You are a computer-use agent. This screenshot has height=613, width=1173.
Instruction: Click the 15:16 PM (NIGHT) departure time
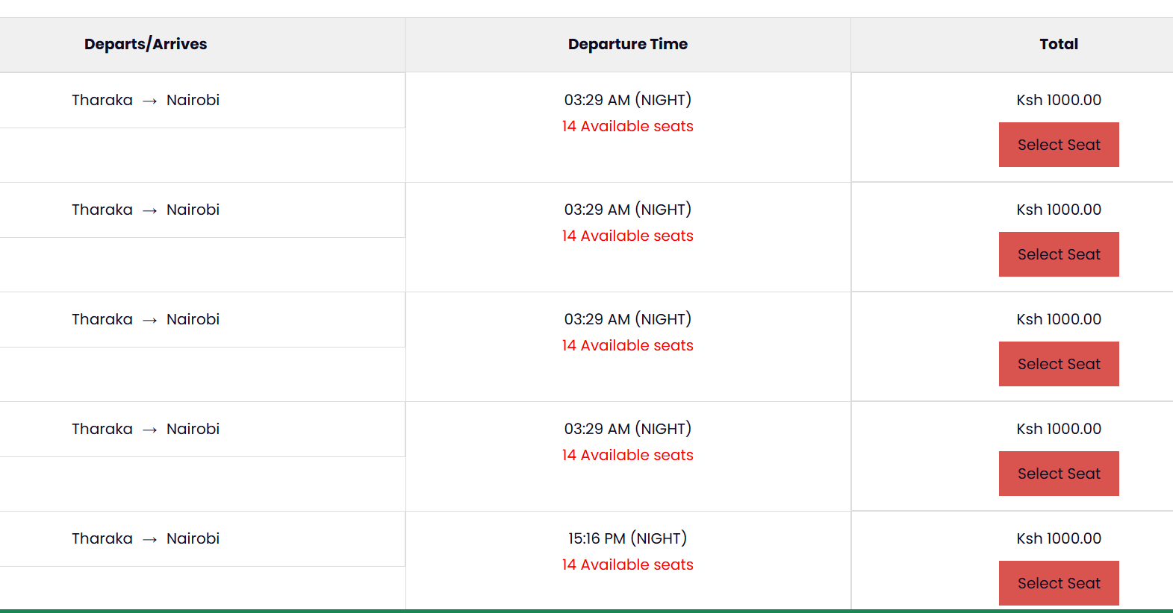pyautogui.click(x=628, y=538)
